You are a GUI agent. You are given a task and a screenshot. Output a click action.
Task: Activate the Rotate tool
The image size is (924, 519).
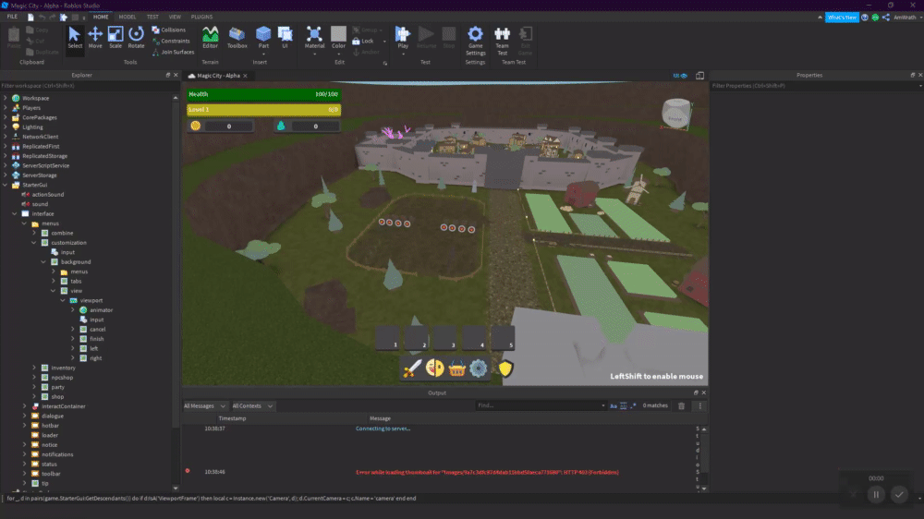pyautogui.click(x=136, y=38)
